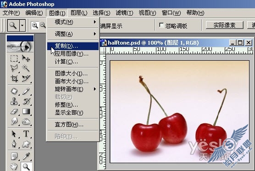Viewport: 255px width, 171px height.
Task: Select the Paintbrush tool
Action: 26,91
